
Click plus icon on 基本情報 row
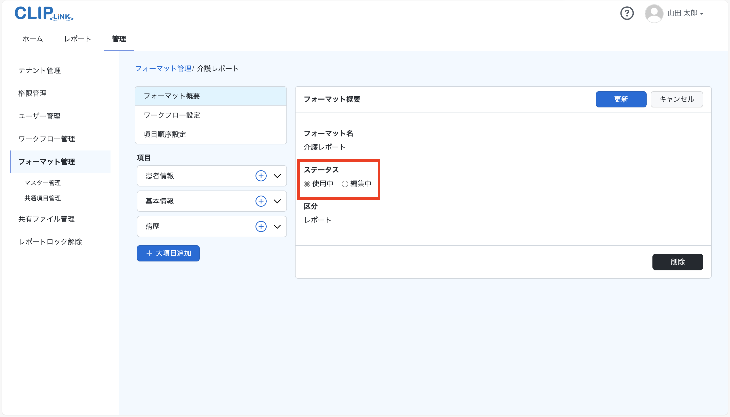(261, 201)
